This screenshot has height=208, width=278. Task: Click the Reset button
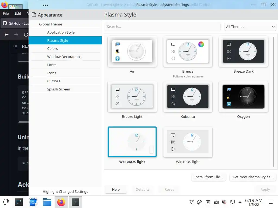169,189
